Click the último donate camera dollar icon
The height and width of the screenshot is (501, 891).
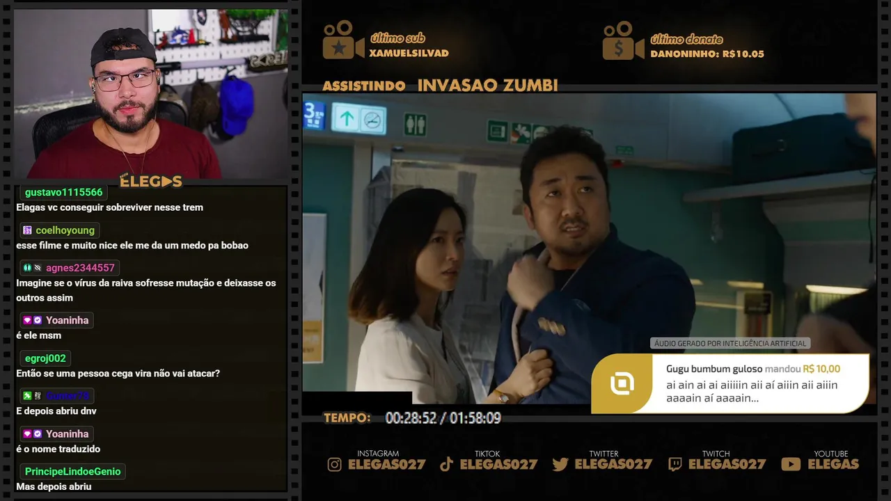623,40
